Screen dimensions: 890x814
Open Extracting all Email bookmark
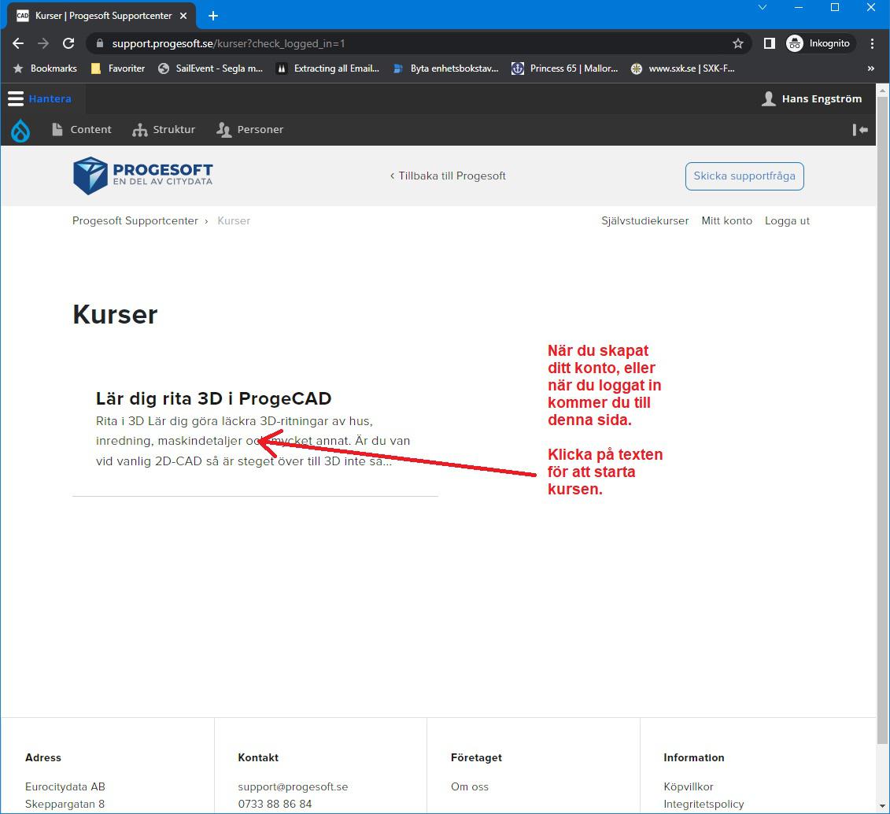click(327, 68)
